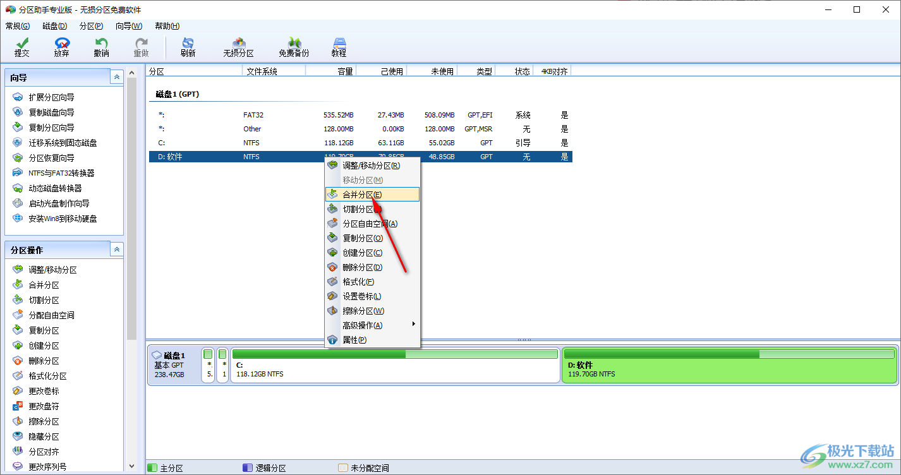Open the 教程 tutorial toolbar icon
Image resolution: width=901 pixels, height=475 pixels.
click(339, 47)
